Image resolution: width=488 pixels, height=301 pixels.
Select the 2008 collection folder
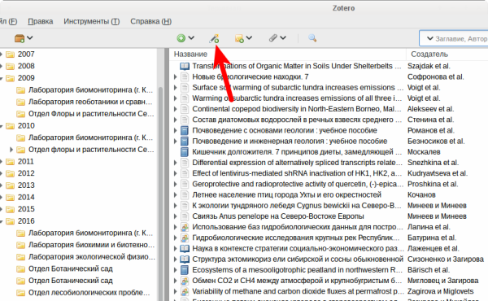(26, 66)
